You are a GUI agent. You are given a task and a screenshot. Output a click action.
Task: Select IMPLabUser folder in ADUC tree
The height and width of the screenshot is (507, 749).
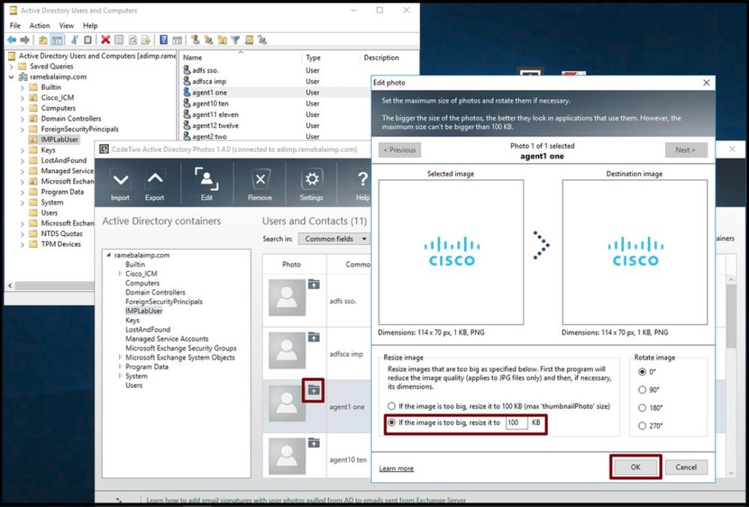point(60,140)
